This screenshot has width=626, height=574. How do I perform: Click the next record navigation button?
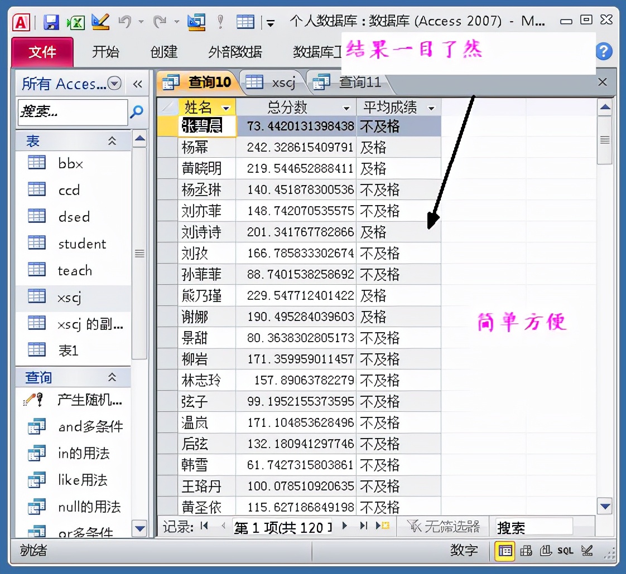tap(344, 526)
